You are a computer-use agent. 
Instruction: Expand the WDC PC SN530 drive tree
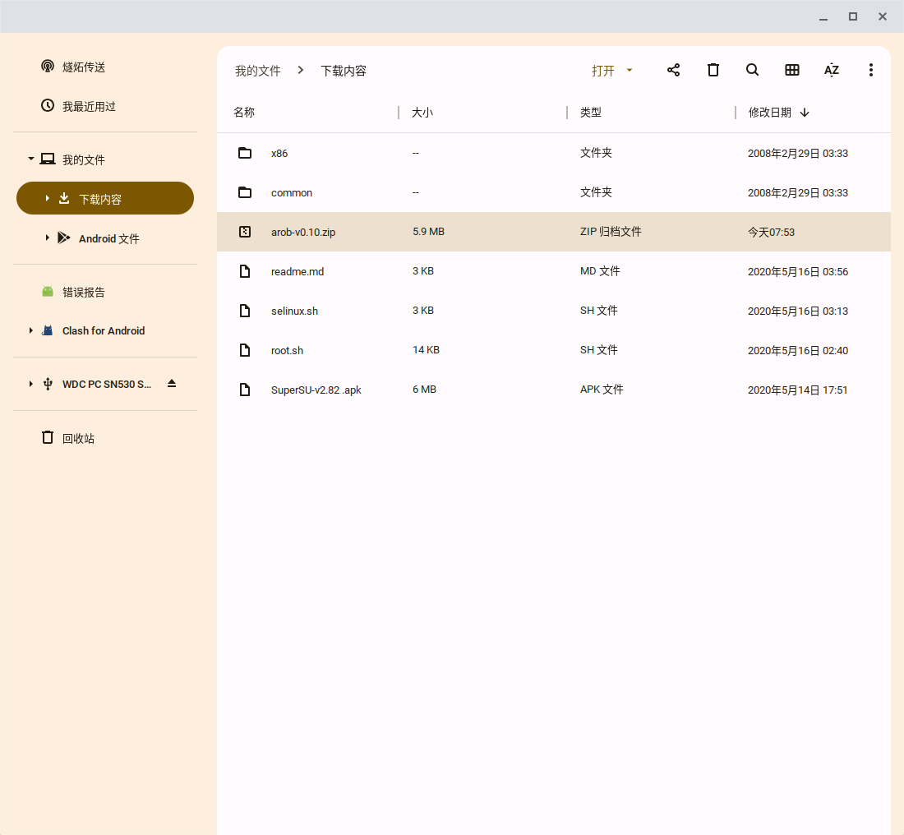click(x=31, y=384)
